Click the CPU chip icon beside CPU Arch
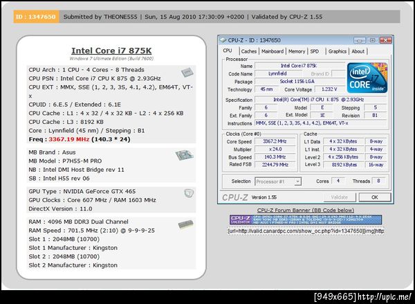Screen dimensions: 415x304 pos(187,72)
